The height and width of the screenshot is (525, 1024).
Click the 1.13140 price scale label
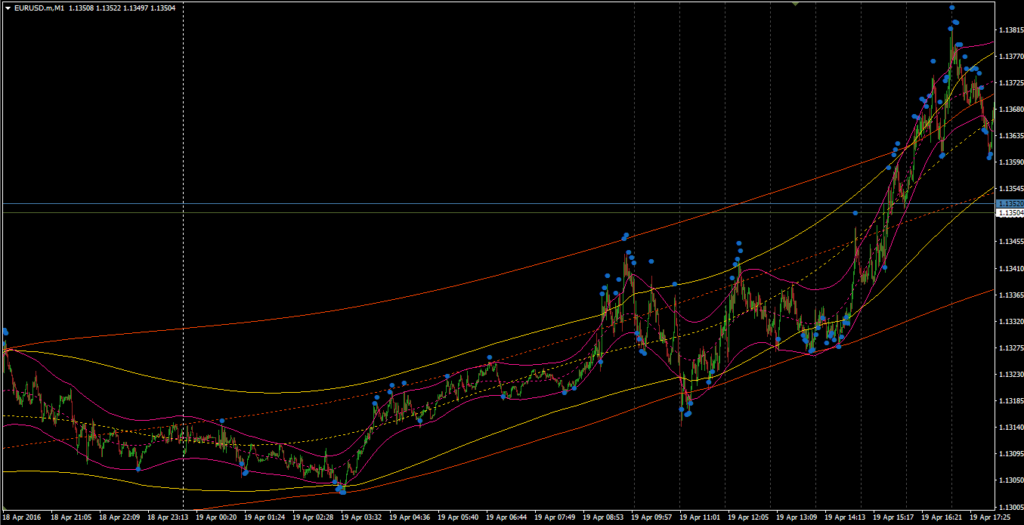point(1011,428)
